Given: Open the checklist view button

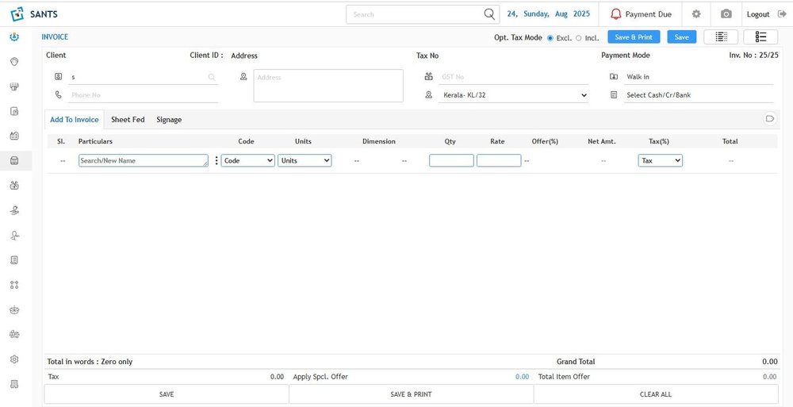Looking at the screenshot, I should point(760,37).
